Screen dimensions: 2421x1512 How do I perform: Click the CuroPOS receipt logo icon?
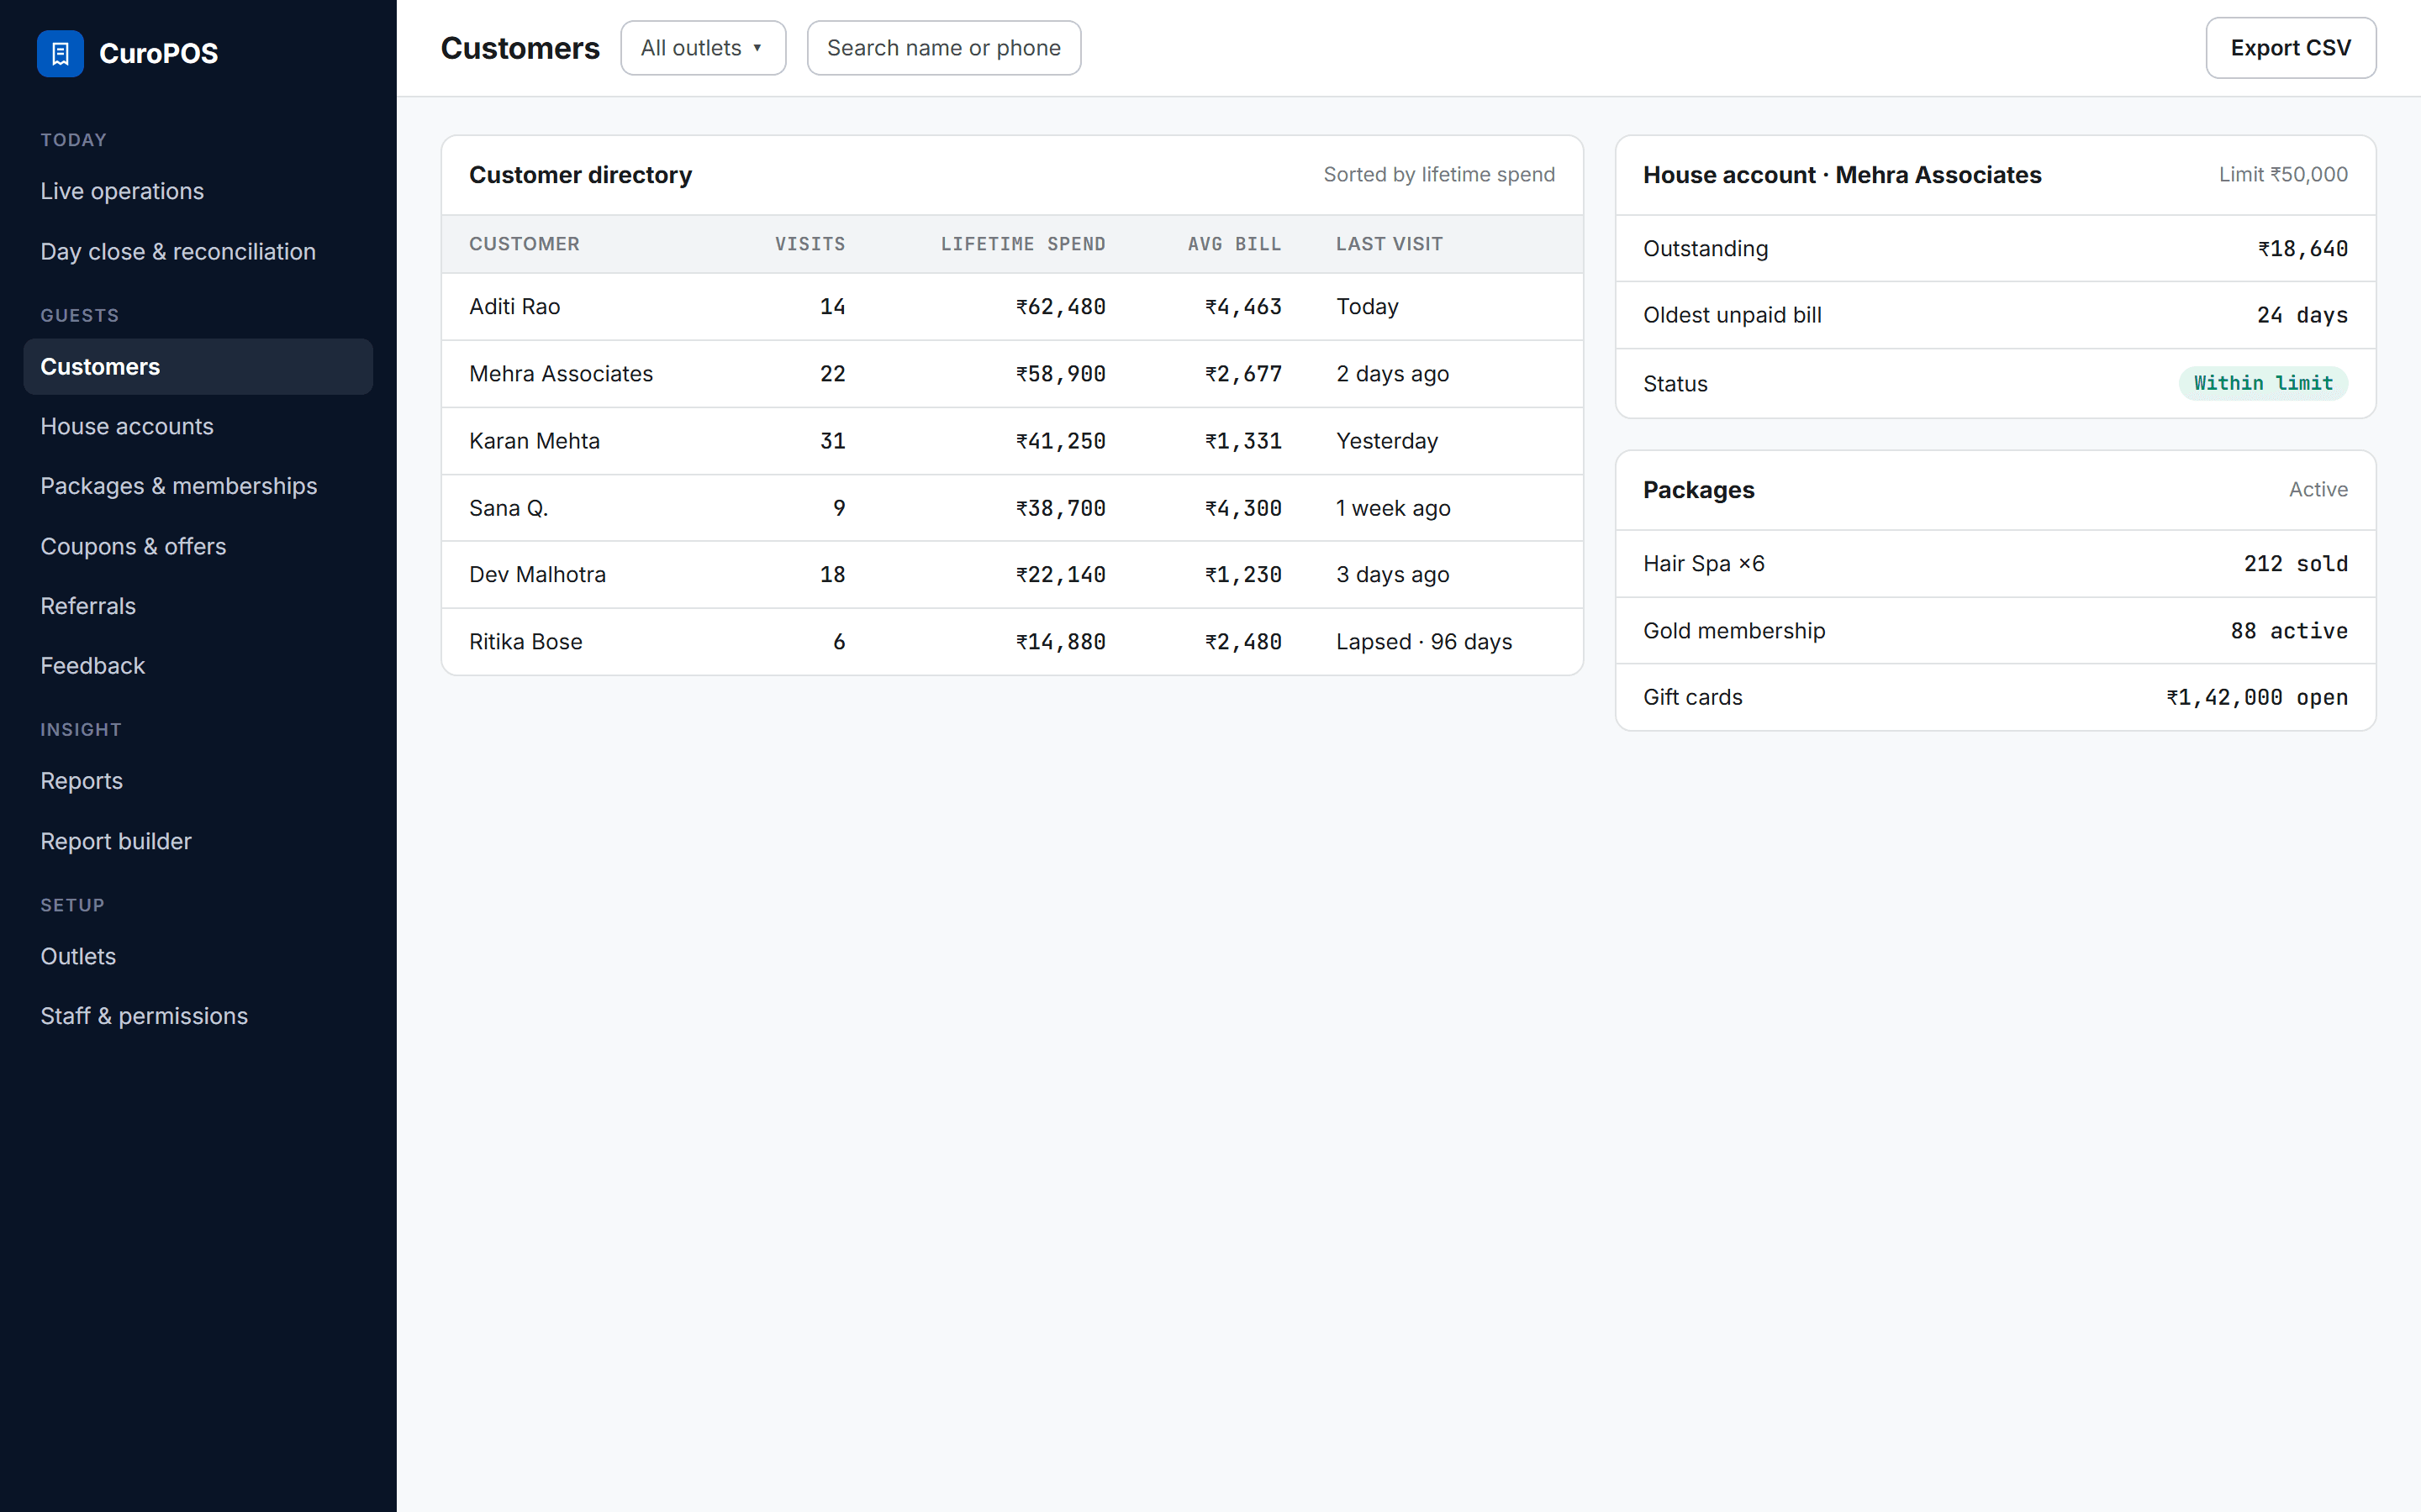coord(60,53)
